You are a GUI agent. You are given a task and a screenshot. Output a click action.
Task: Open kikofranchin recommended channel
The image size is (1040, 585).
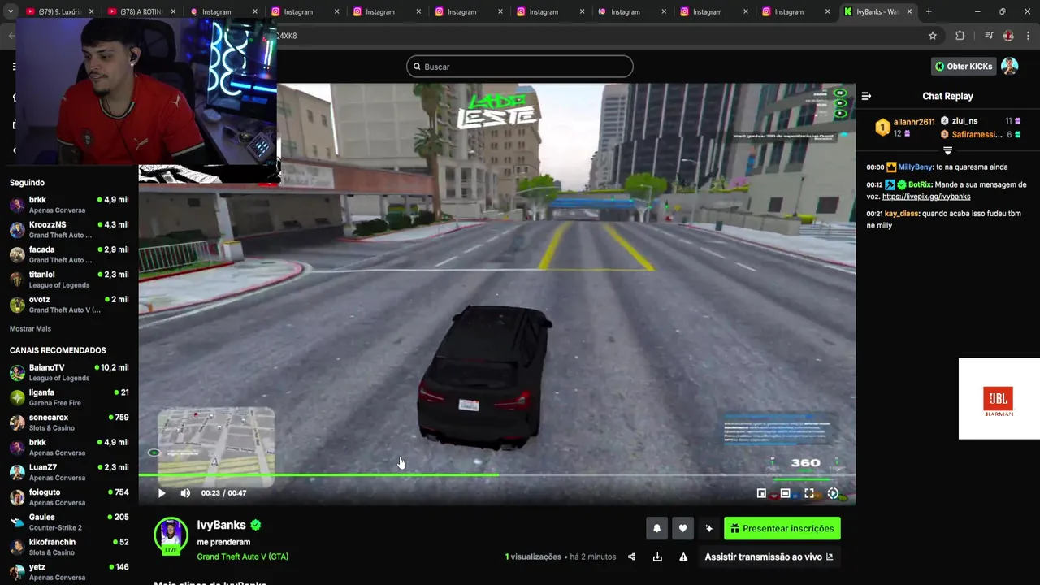coord(69,547)
